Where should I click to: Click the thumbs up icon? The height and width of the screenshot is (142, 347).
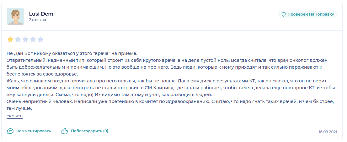point(65,131)
